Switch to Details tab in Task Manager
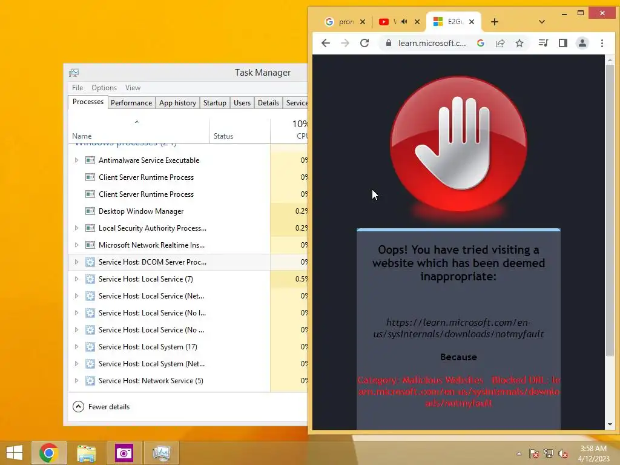620x465 pixels. coord(268,103)
